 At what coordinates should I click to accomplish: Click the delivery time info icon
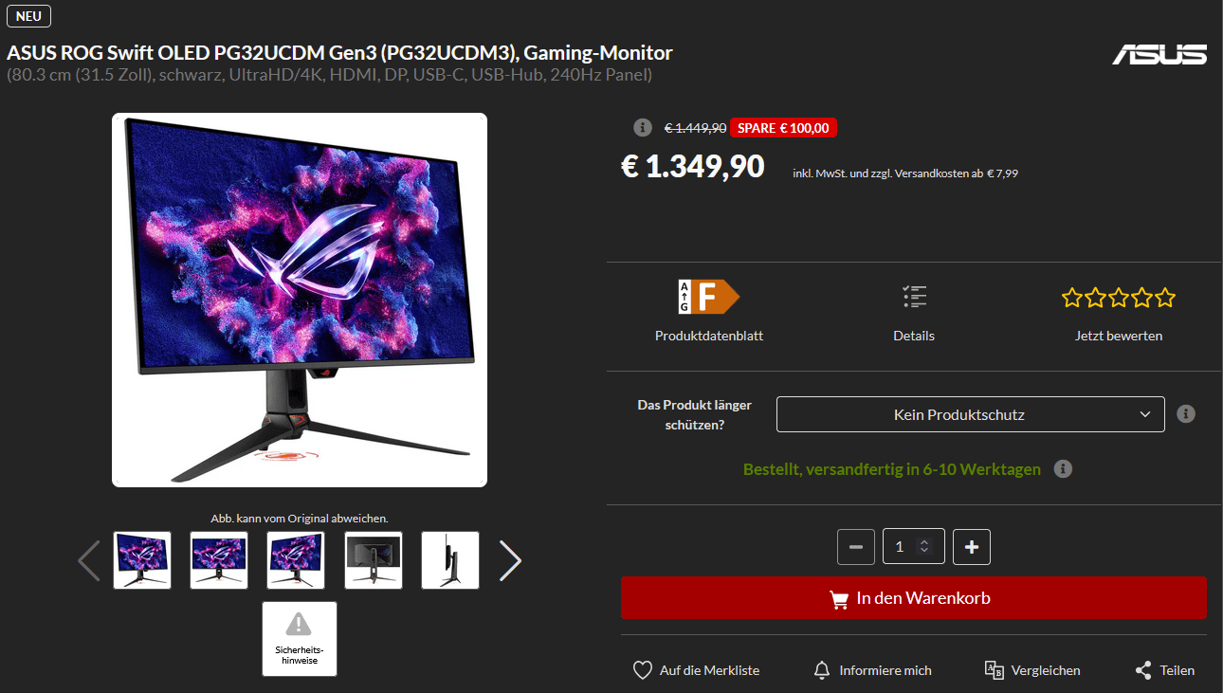click(x=1063, y=469)
